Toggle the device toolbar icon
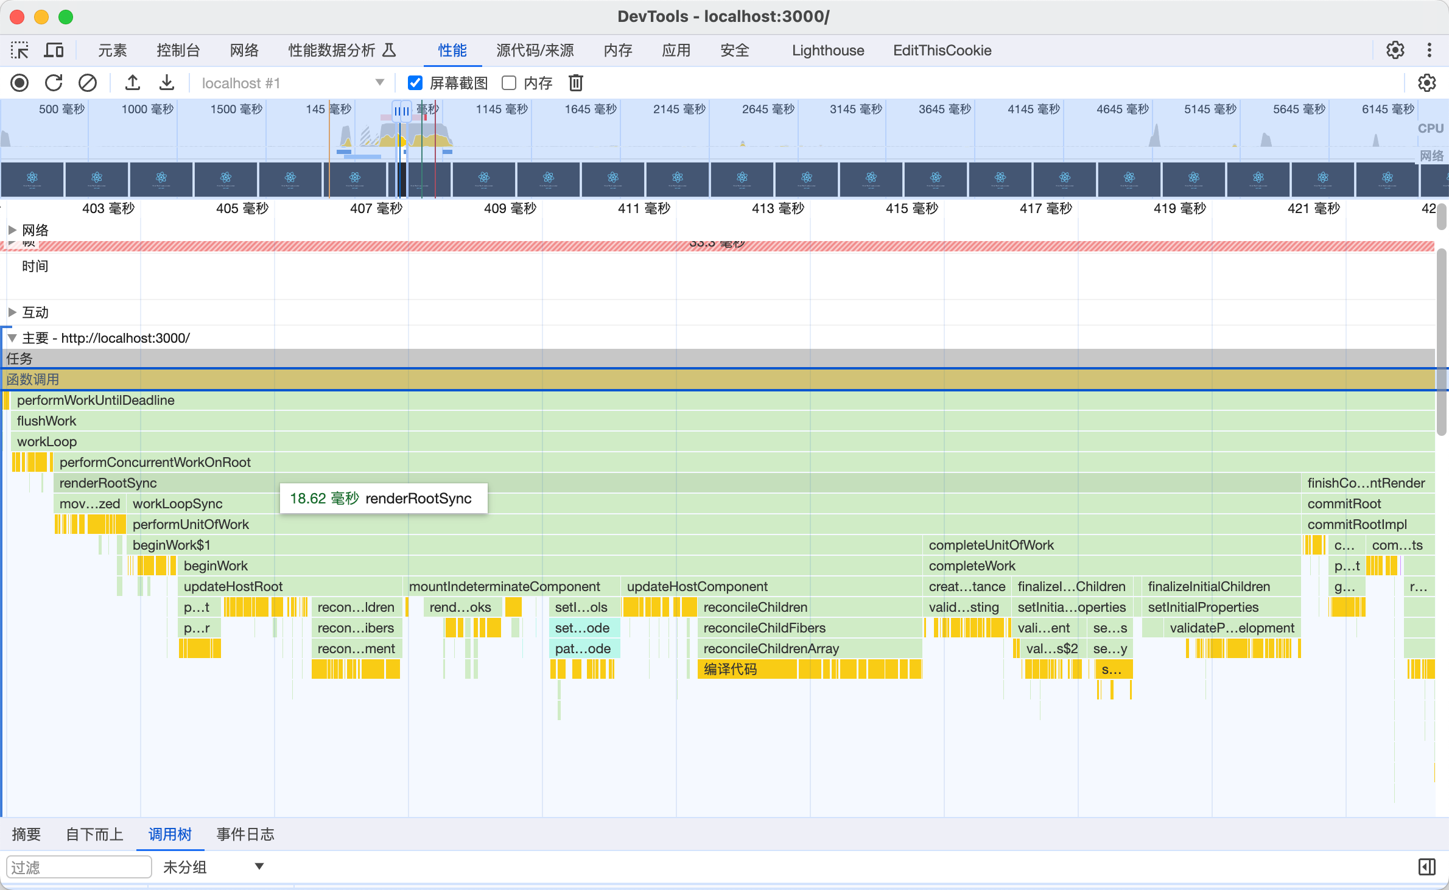Screen dimensions: 1449x890 (54, 51)
